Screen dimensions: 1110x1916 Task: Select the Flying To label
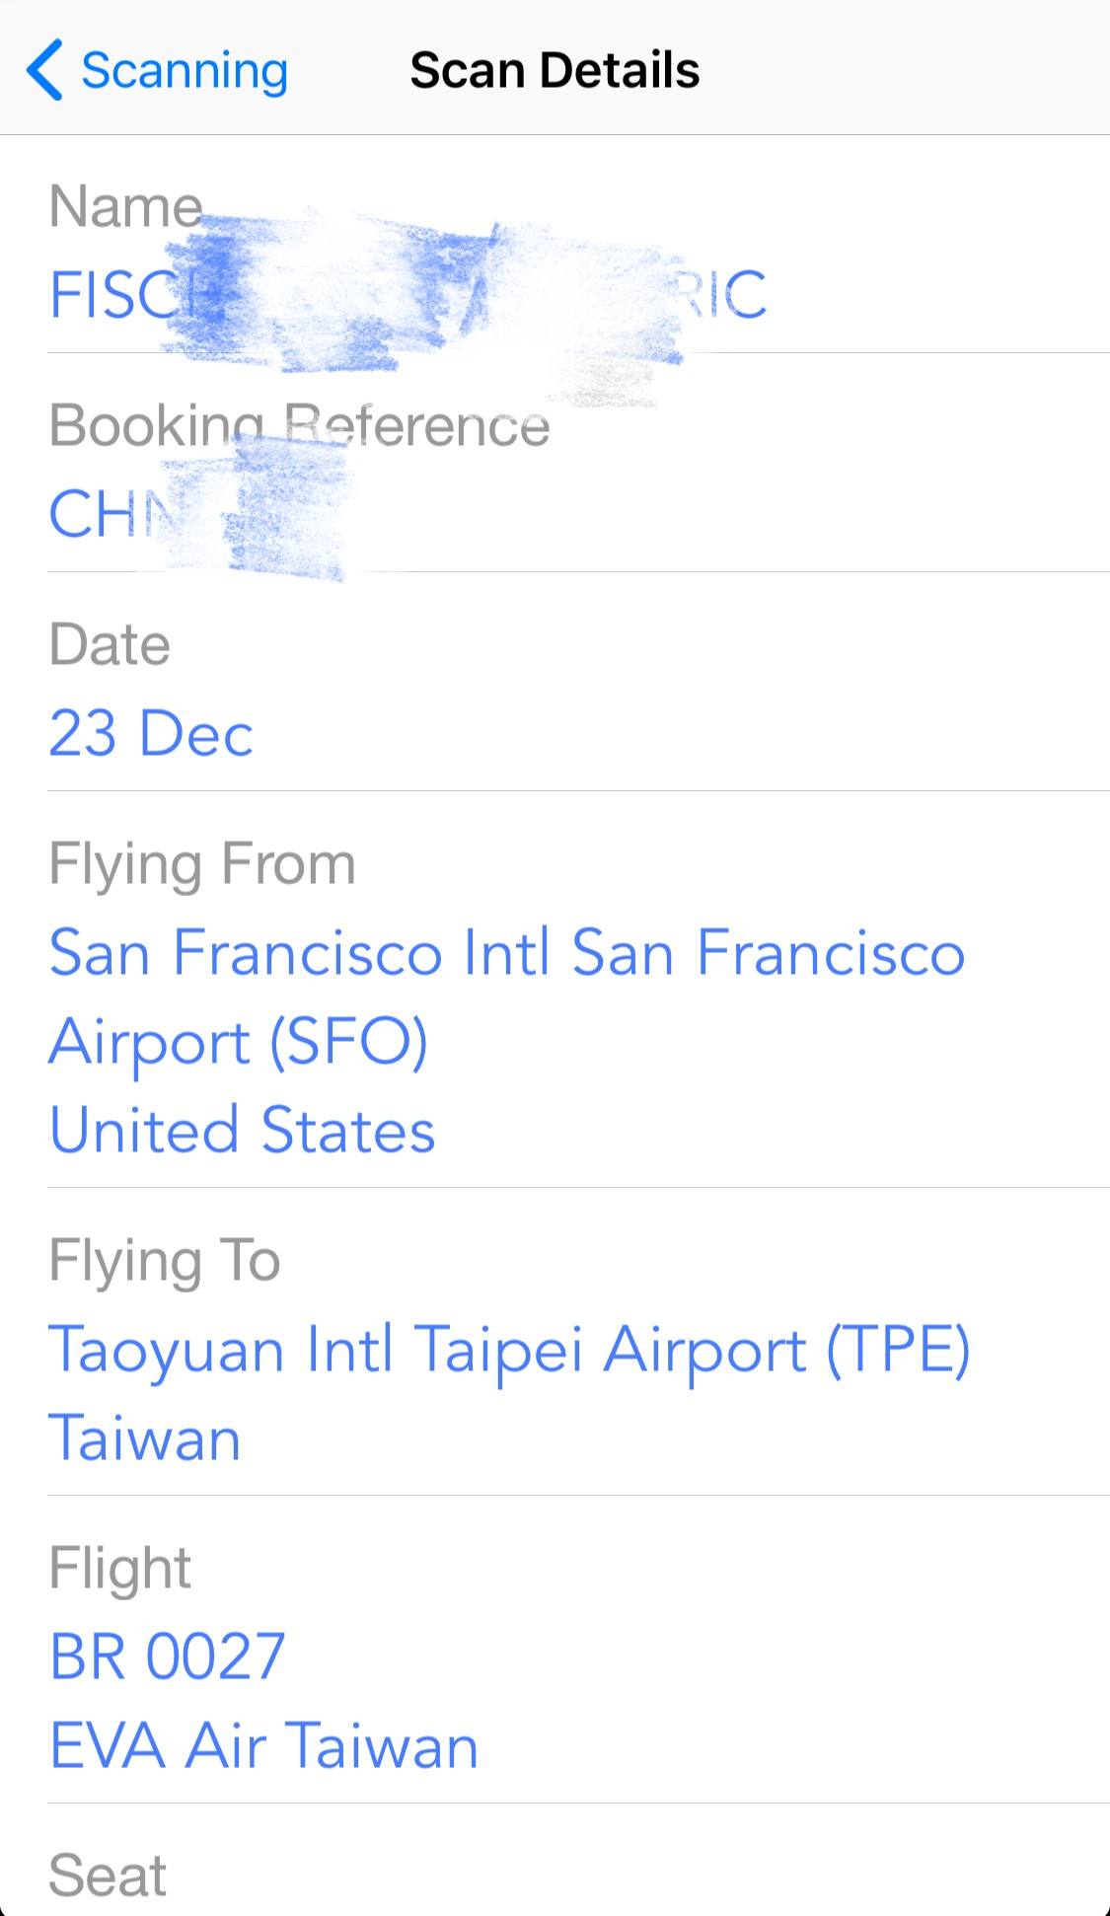pyautogui.click(x=165, y=1261)
